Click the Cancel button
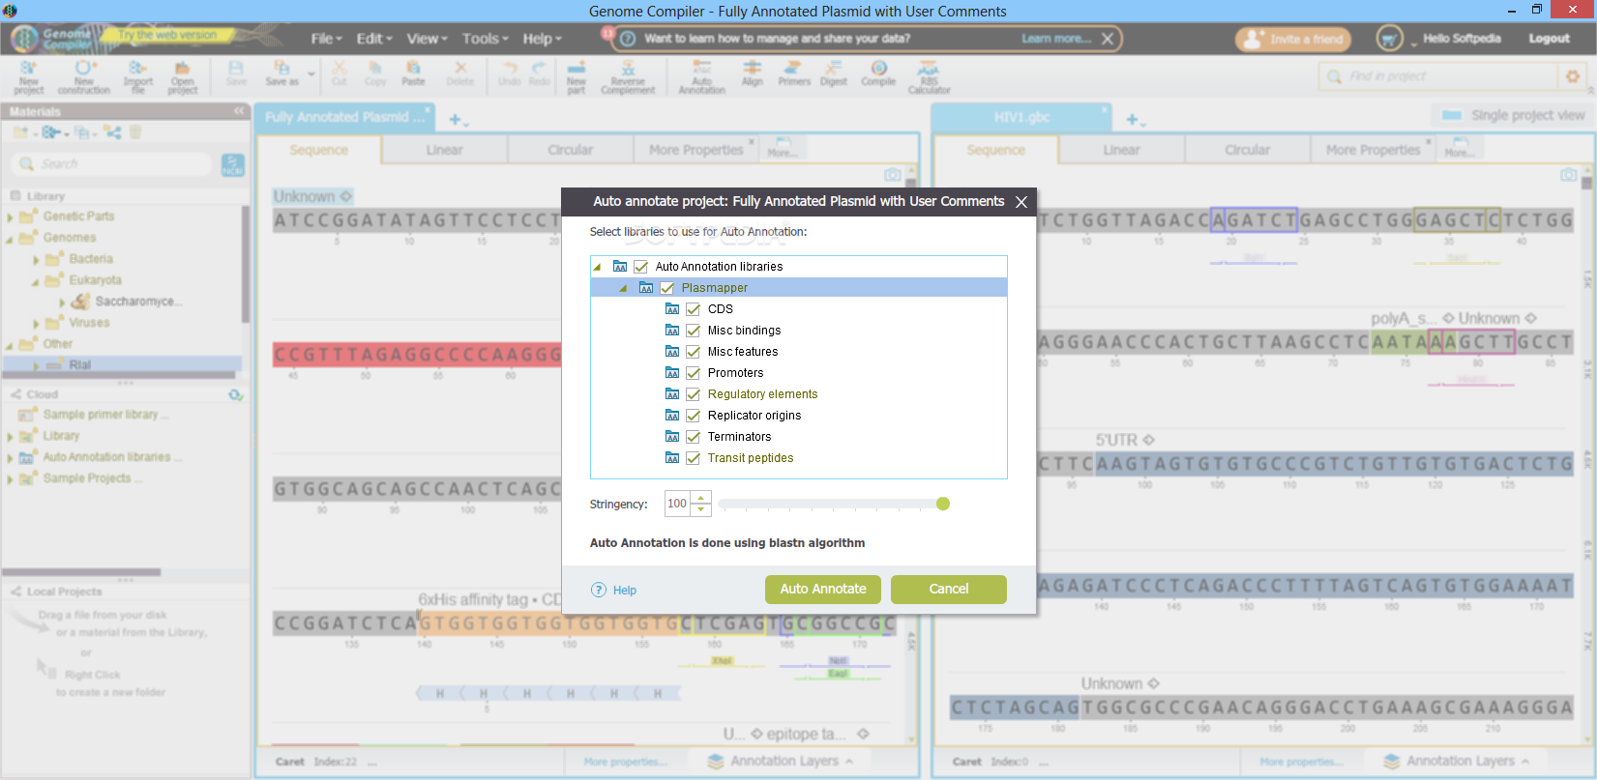 click(949, 590)
